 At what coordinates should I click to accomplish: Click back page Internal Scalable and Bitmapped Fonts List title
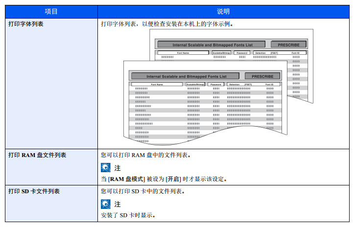212,45
